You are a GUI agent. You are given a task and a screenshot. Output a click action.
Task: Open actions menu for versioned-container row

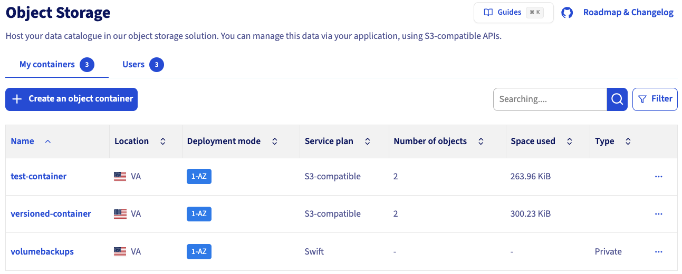658,214
